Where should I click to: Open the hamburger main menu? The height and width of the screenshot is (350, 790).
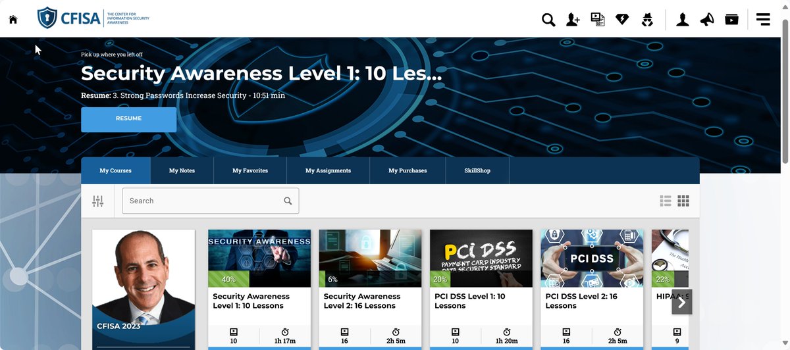point(763,19)
